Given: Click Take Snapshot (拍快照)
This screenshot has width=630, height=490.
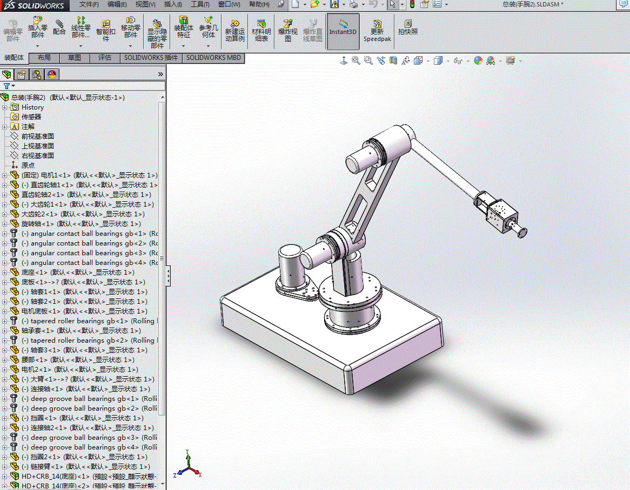Looking at the screenshot, I should pyautogui.click(x=408, y=28).
